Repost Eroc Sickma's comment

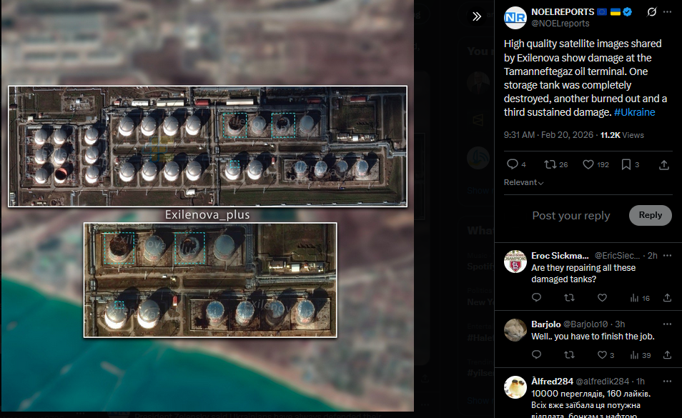569,298
